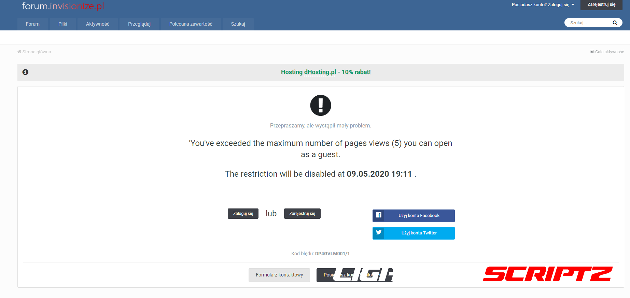Open the Aktywność menu tab
Screen dimensions: 630x298
98,24
